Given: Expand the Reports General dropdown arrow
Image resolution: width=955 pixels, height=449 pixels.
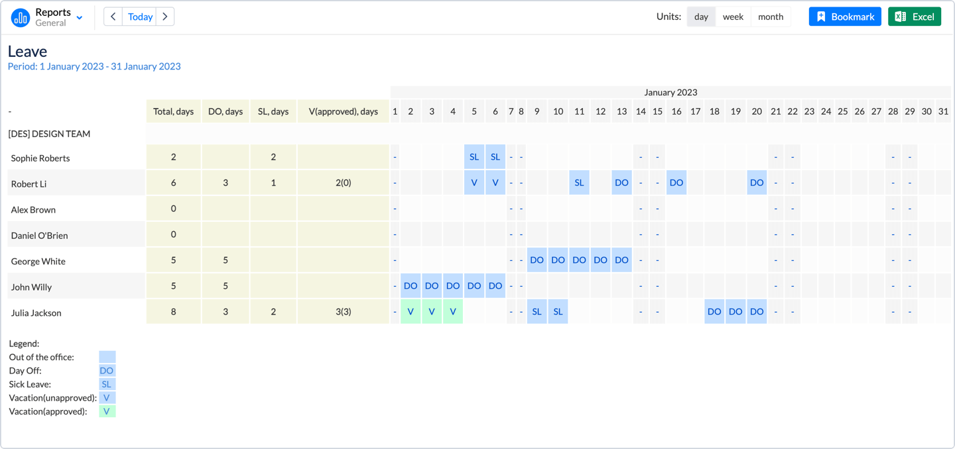Looking at the screenshot, I should click(80, 18).
